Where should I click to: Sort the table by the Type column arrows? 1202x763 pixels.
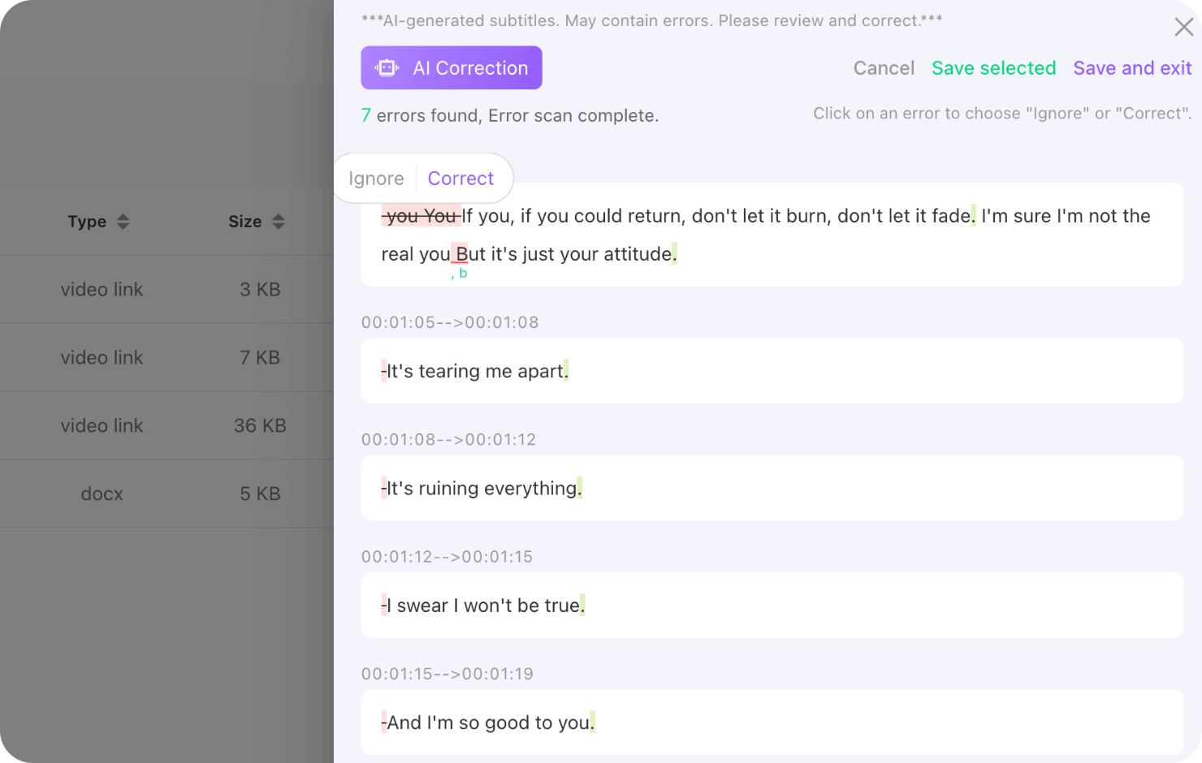pyautogui.click(x=123, y=222)
